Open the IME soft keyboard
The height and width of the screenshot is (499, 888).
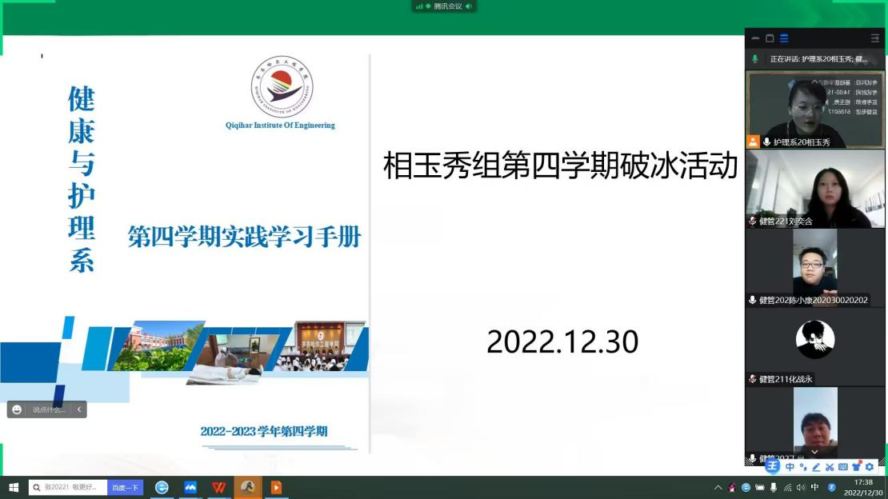(x=843, y=467)
